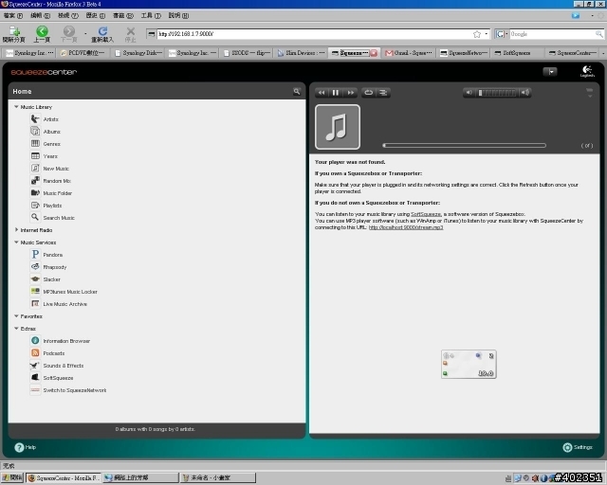Open the Help link
The width and height of the screenshot is (607, 485).
pos(26,447)
